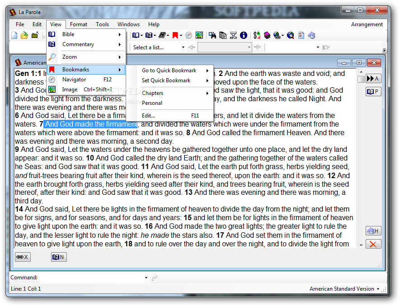
Task: Click the Command input field
Action: 92,278
